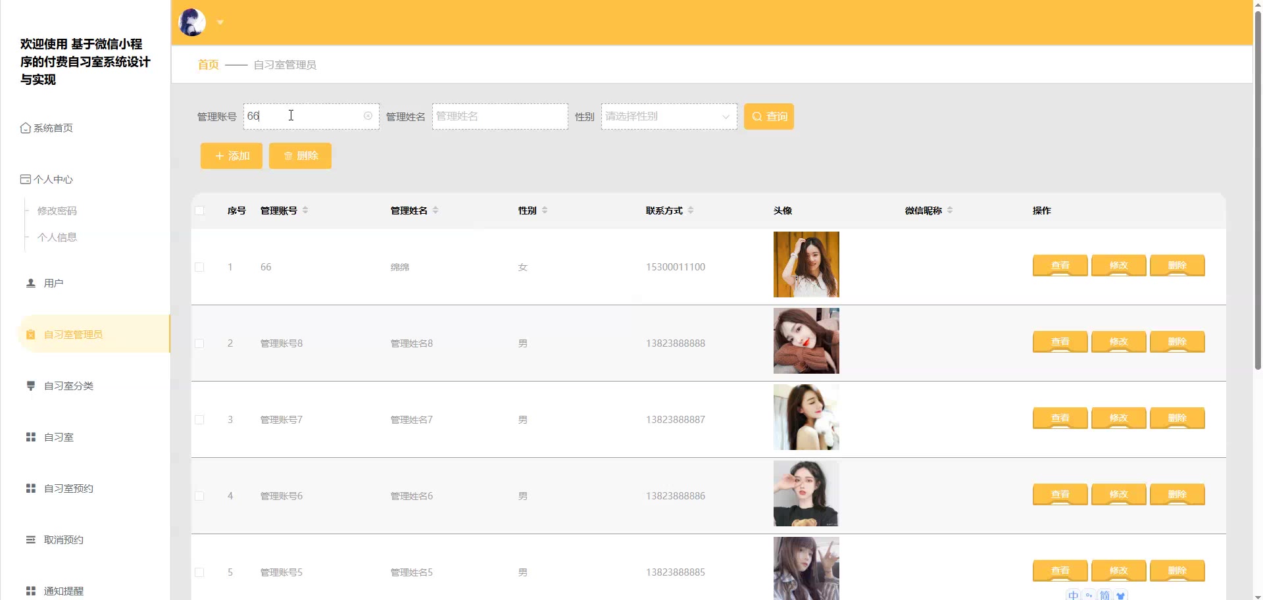Select the checkbox for row 管理账号8
This screenshot has width=1263, height=600.
click(x=199, y=343)
